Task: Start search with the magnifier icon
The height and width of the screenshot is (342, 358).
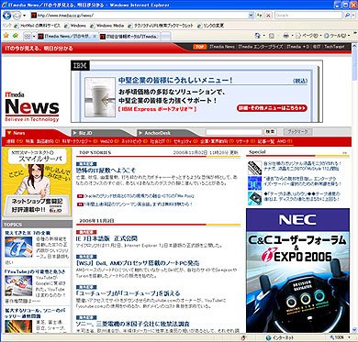Action: [347, 15]
